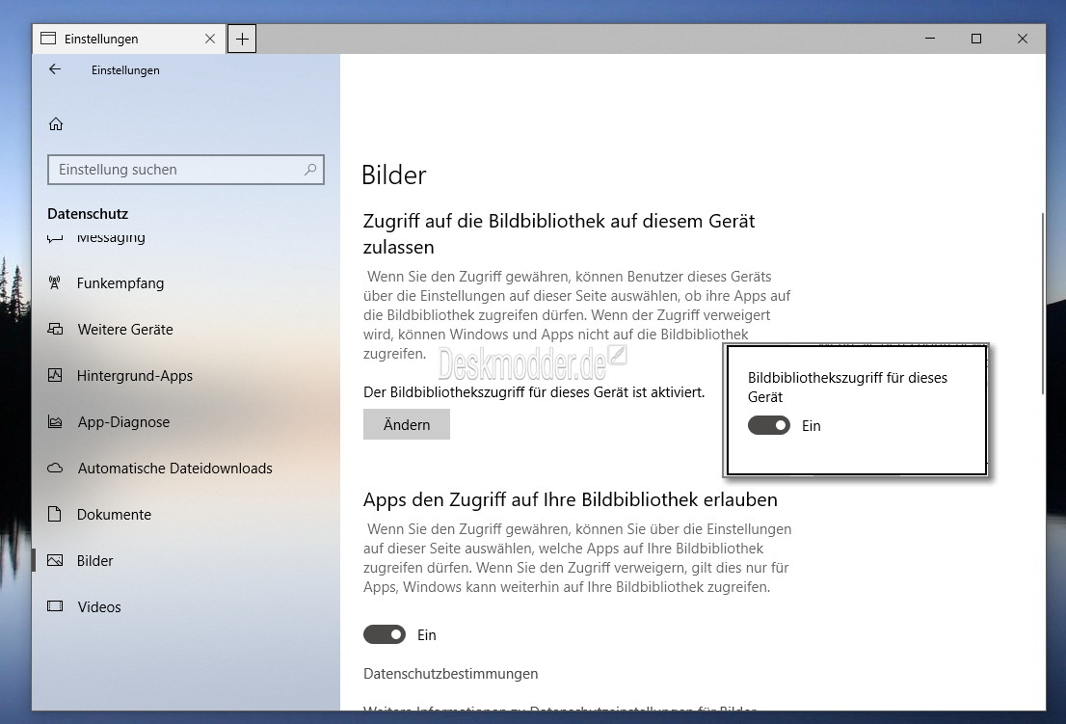
Task: Click the App-Diagnose chart icon
Action: coord(55,421)
